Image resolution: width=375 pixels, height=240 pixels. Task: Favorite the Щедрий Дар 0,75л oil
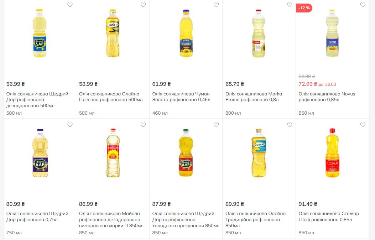70,125
